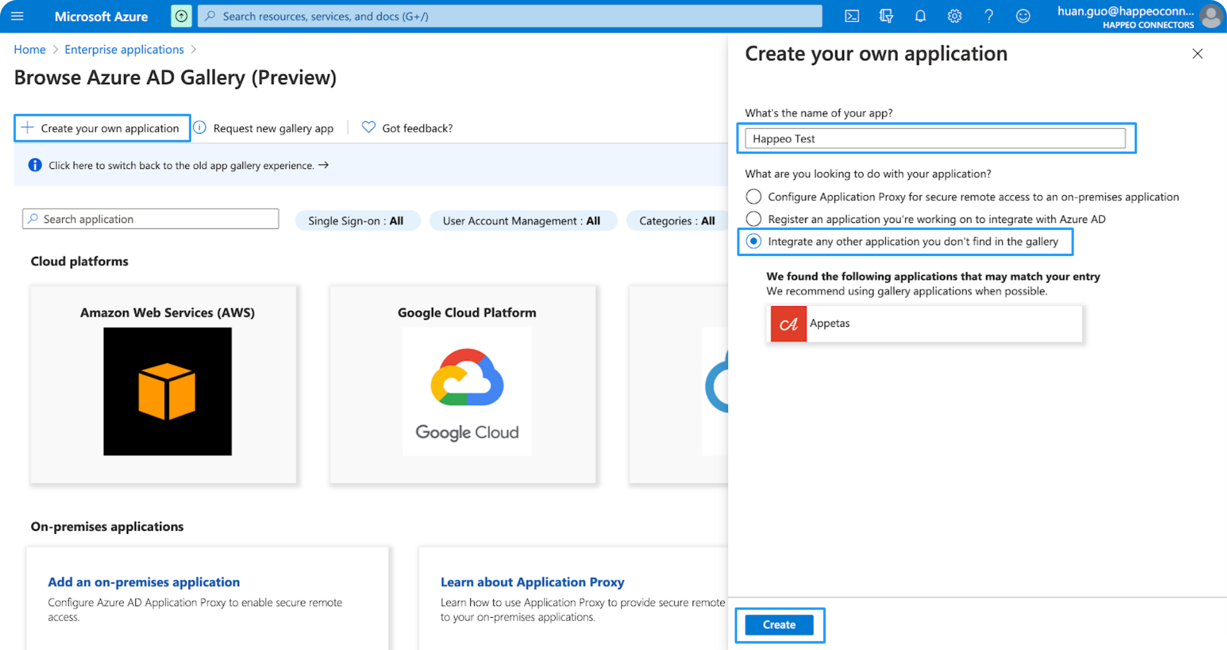Click the info icon by Request new gallery
The image size is (1227, 650).
[x=200, y=128]
